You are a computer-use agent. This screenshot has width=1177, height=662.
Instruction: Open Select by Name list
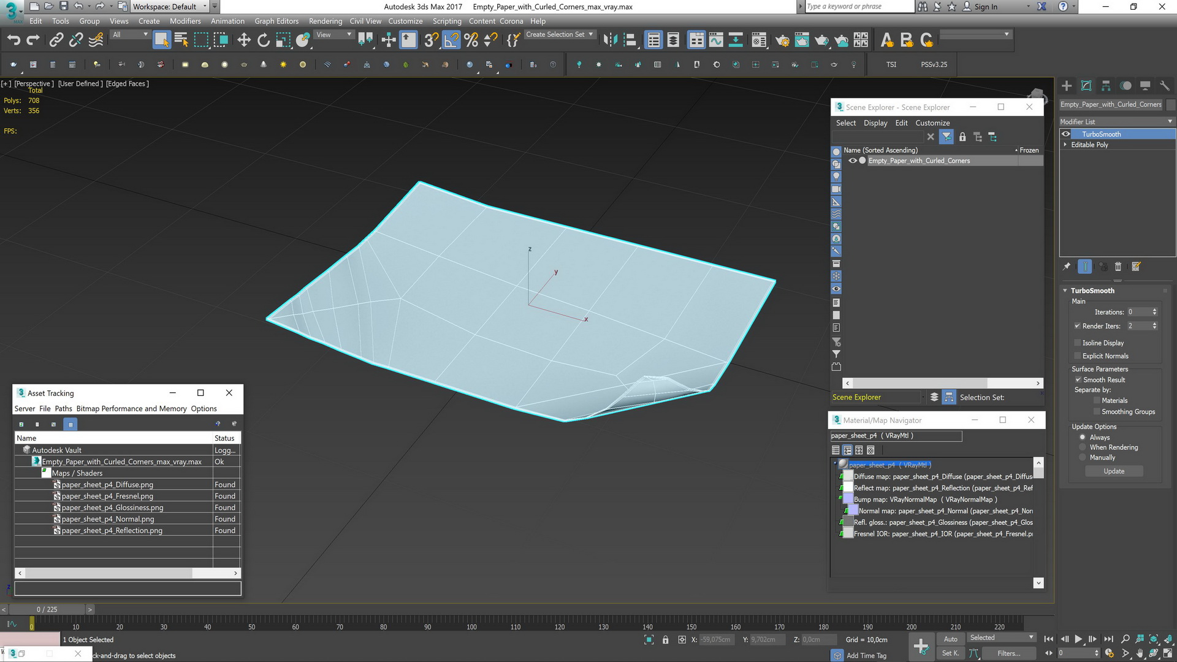[181, 40]
